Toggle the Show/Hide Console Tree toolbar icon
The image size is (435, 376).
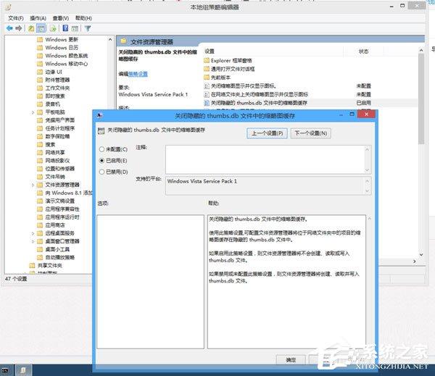[x=41, y=28]
